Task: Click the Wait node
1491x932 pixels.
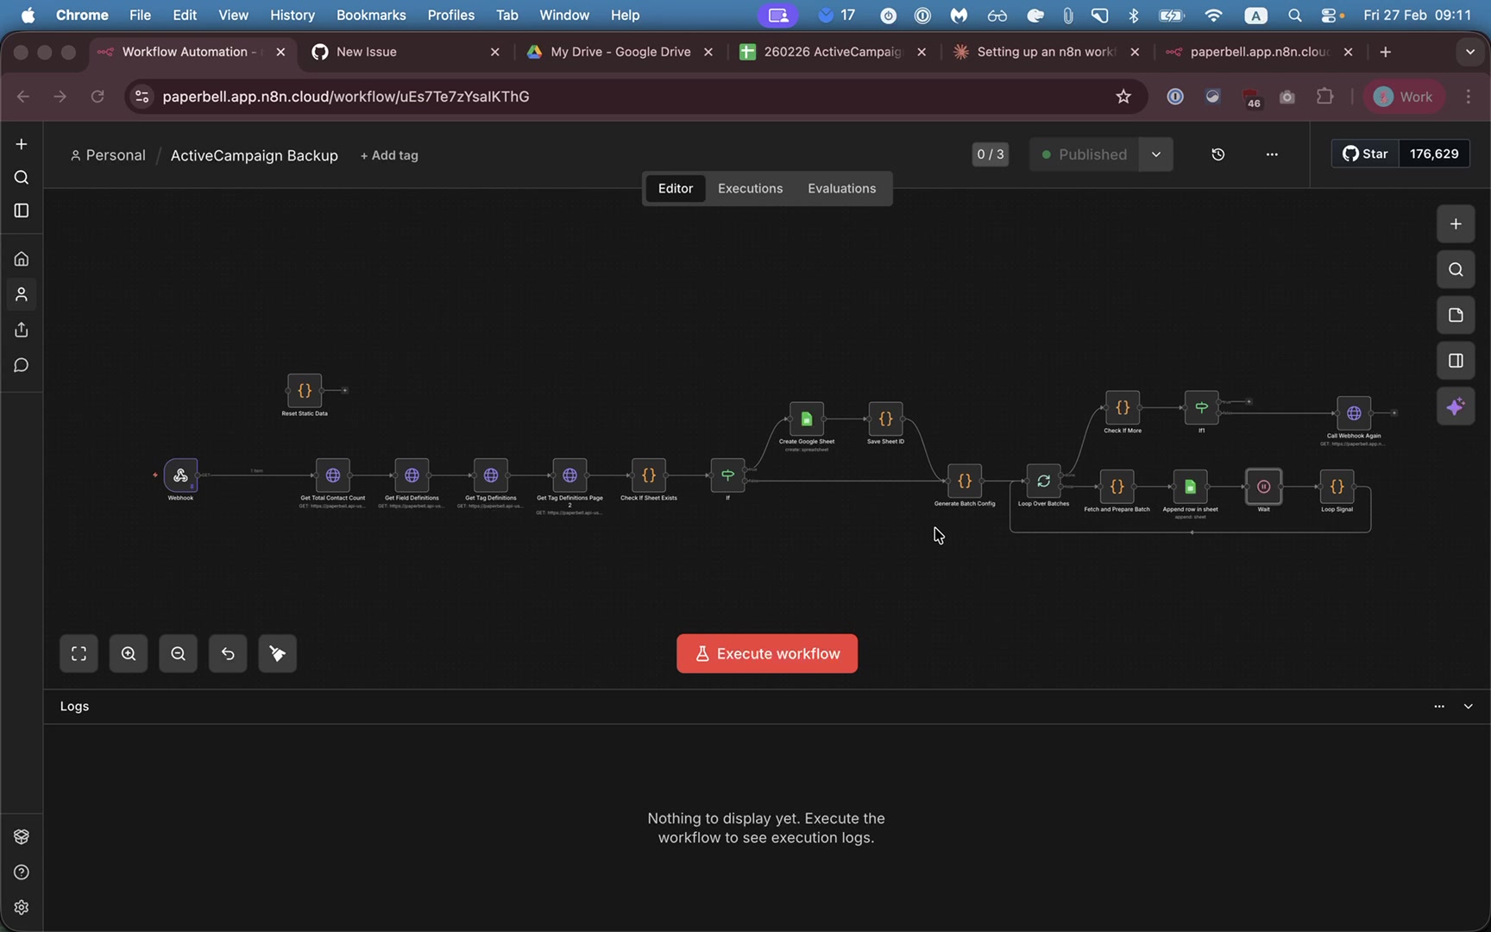Action: [x=1263, y=487]
